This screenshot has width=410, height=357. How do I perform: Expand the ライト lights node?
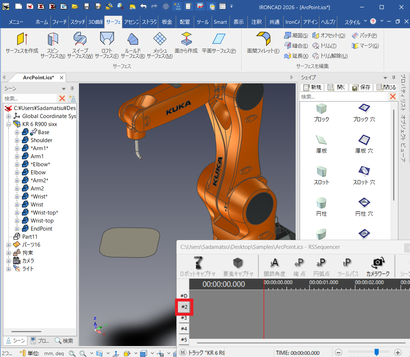[x=9, y=269]
